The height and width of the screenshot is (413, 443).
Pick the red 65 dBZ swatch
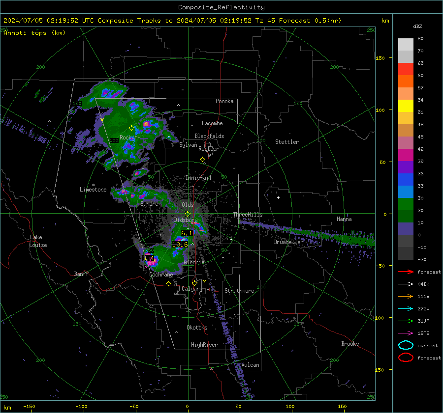point(406,69)
